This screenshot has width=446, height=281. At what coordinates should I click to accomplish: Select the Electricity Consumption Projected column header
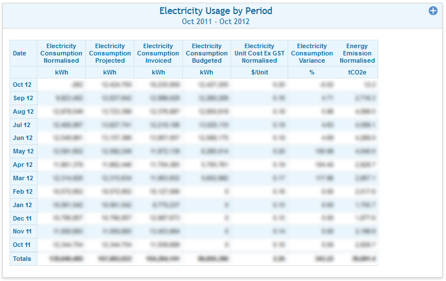pyautogui.click(x=110, y=53)
